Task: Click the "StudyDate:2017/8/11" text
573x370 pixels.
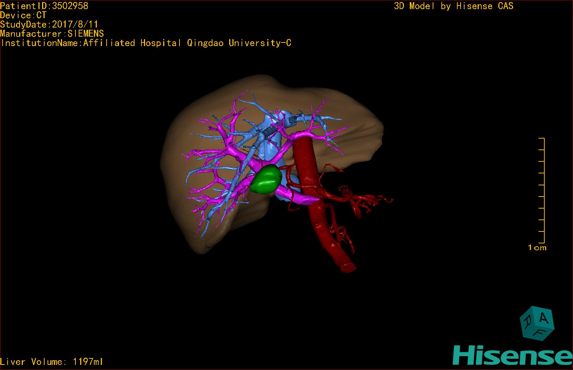Action: [x=49, y=24]
